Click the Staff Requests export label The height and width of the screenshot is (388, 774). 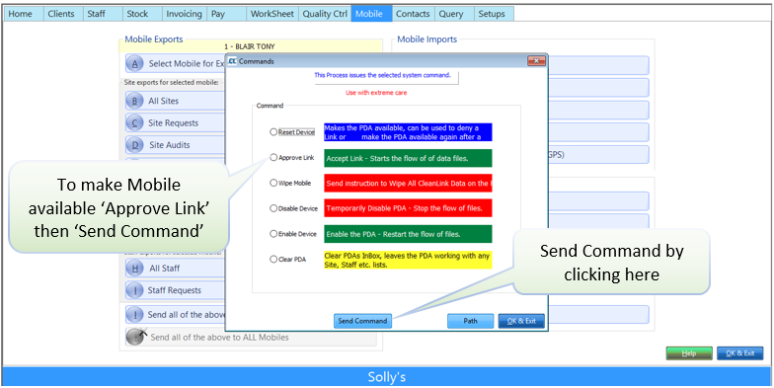174,290
